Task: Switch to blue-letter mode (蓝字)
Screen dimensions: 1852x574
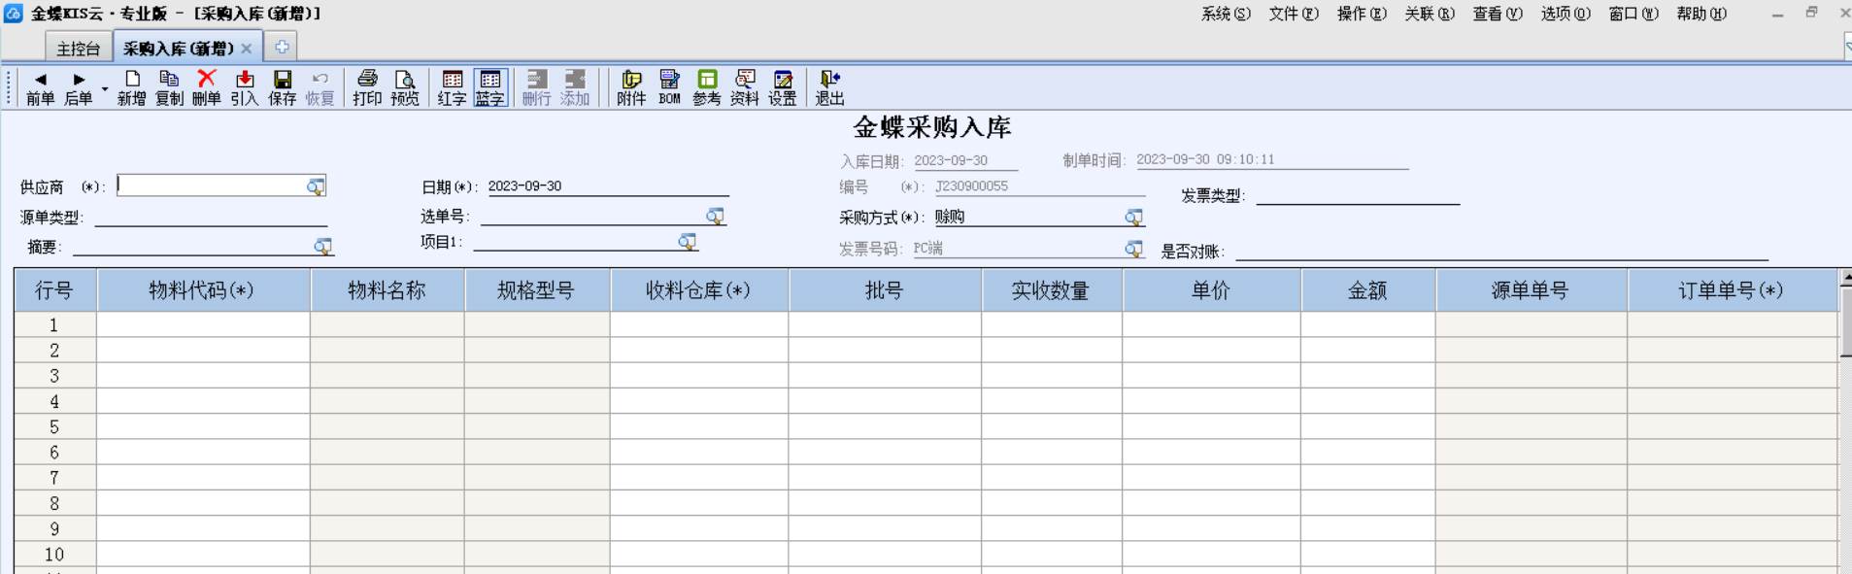Action: (490, 87)
